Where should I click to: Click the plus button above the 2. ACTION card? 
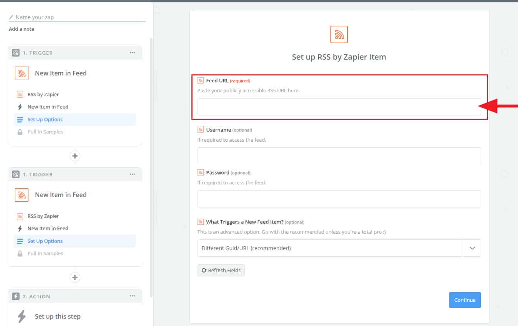coord(75,278)
